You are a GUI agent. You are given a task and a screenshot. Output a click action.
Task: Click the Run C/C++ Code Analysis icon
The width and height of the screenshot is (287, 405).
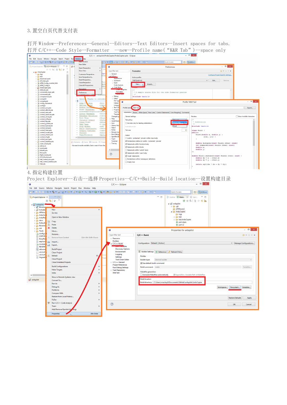(x=49, y=303)
